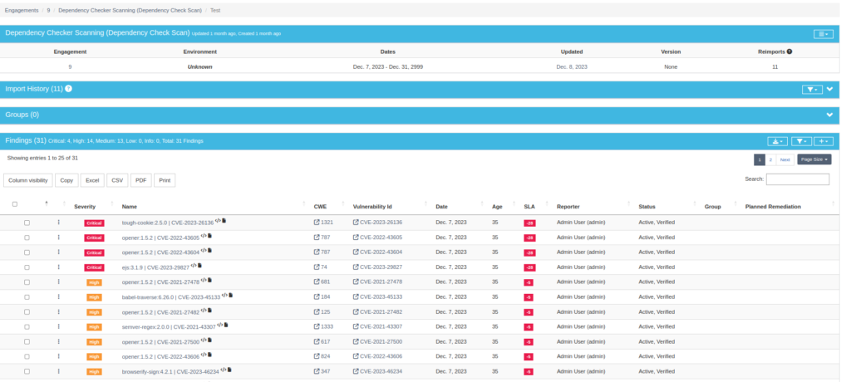Click the Copy export button
Image resolution: width=851 pixels, height=382 pixels.
[66, 180]
